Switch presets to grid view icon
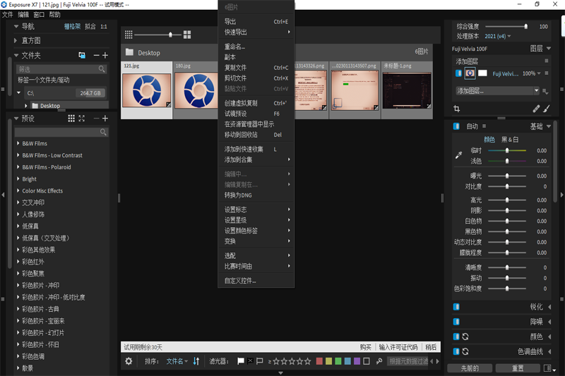Viewport: 565px width, 376px height. pyautogui.click(x=71, y=119)
